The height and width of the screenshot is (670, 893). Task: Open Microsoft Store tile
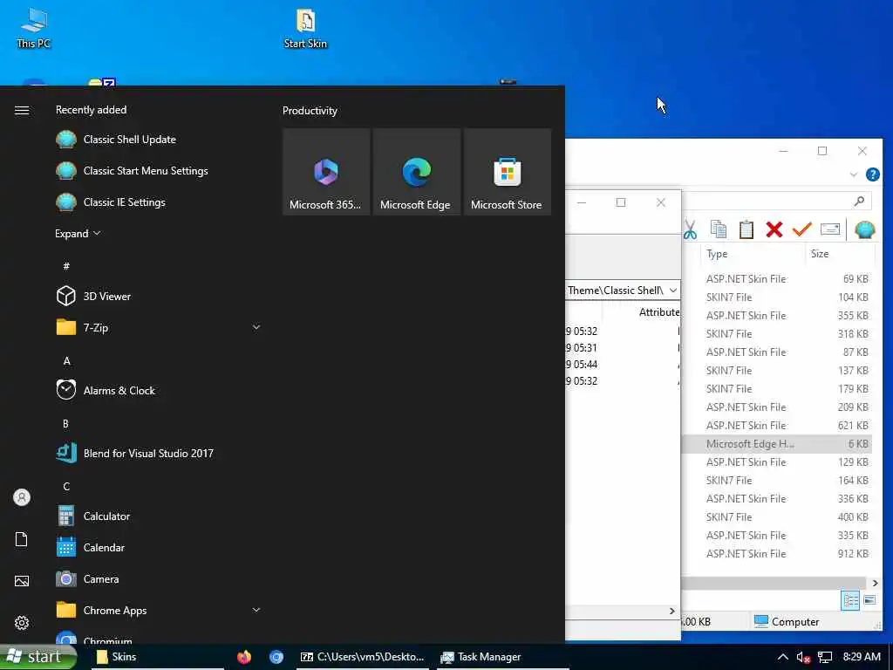point(507,172)
